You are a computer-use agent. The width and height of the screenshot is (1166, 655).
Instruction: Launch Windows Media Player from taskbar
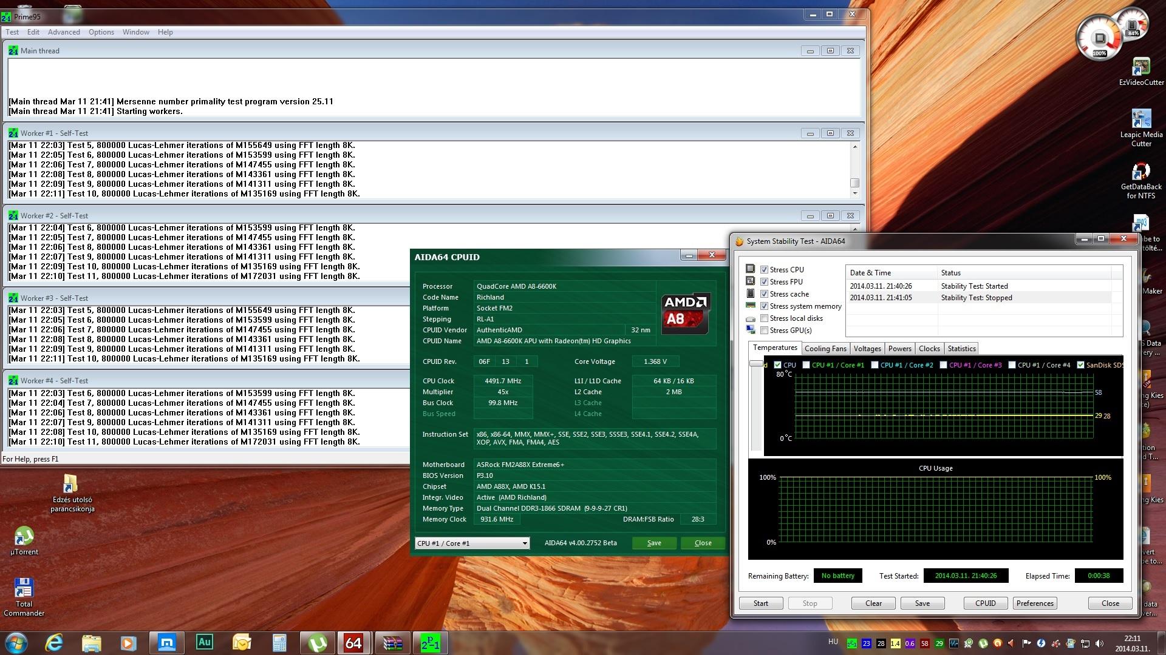(129, 642)
